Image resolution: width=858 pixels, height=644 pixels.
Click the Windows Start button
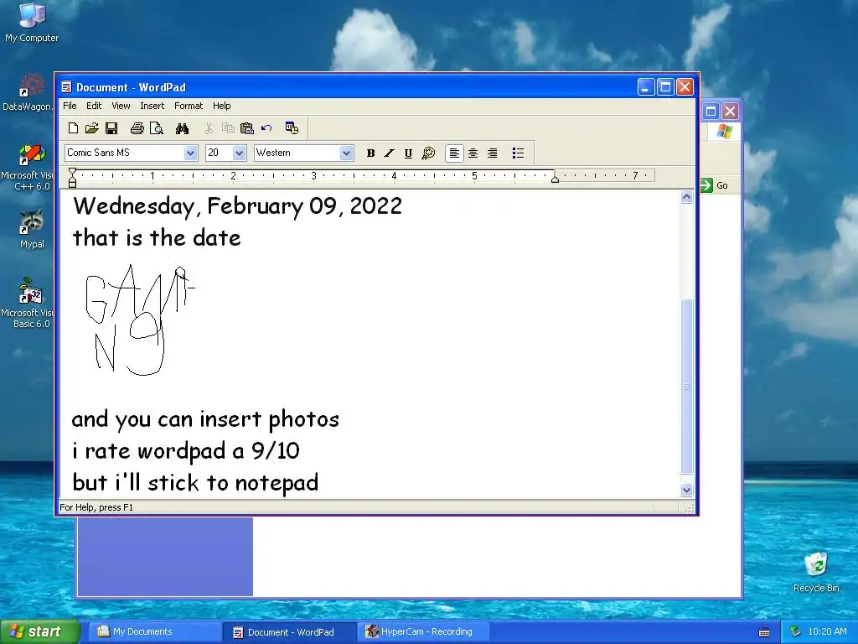(39, 631)
